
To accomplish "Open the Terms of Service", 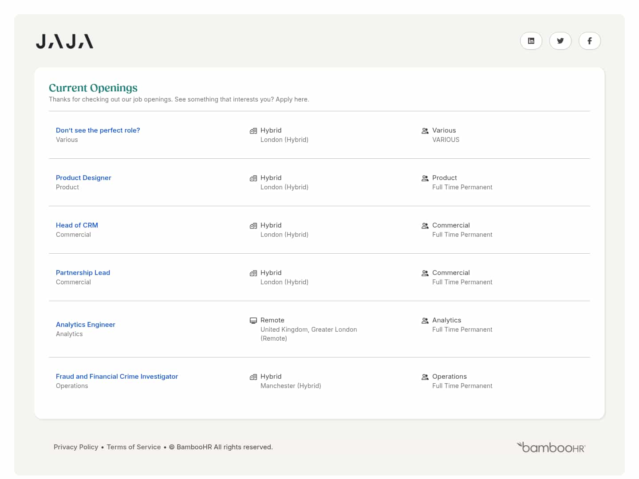I will tap(134, 447).
